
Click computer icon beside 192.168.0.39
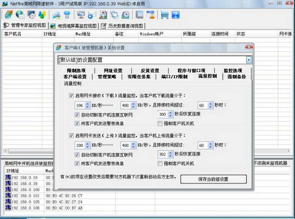pos(8,183)
